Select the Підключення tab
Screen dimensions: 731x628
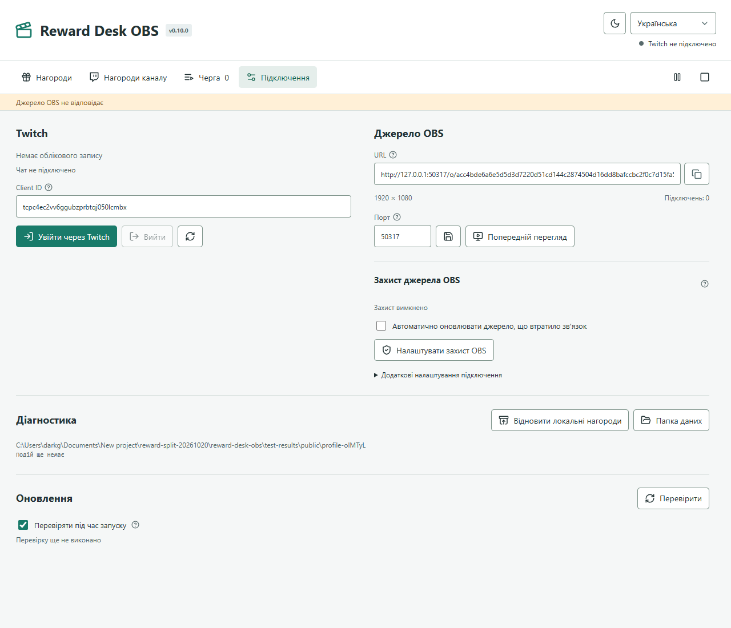tap(278, 78)
